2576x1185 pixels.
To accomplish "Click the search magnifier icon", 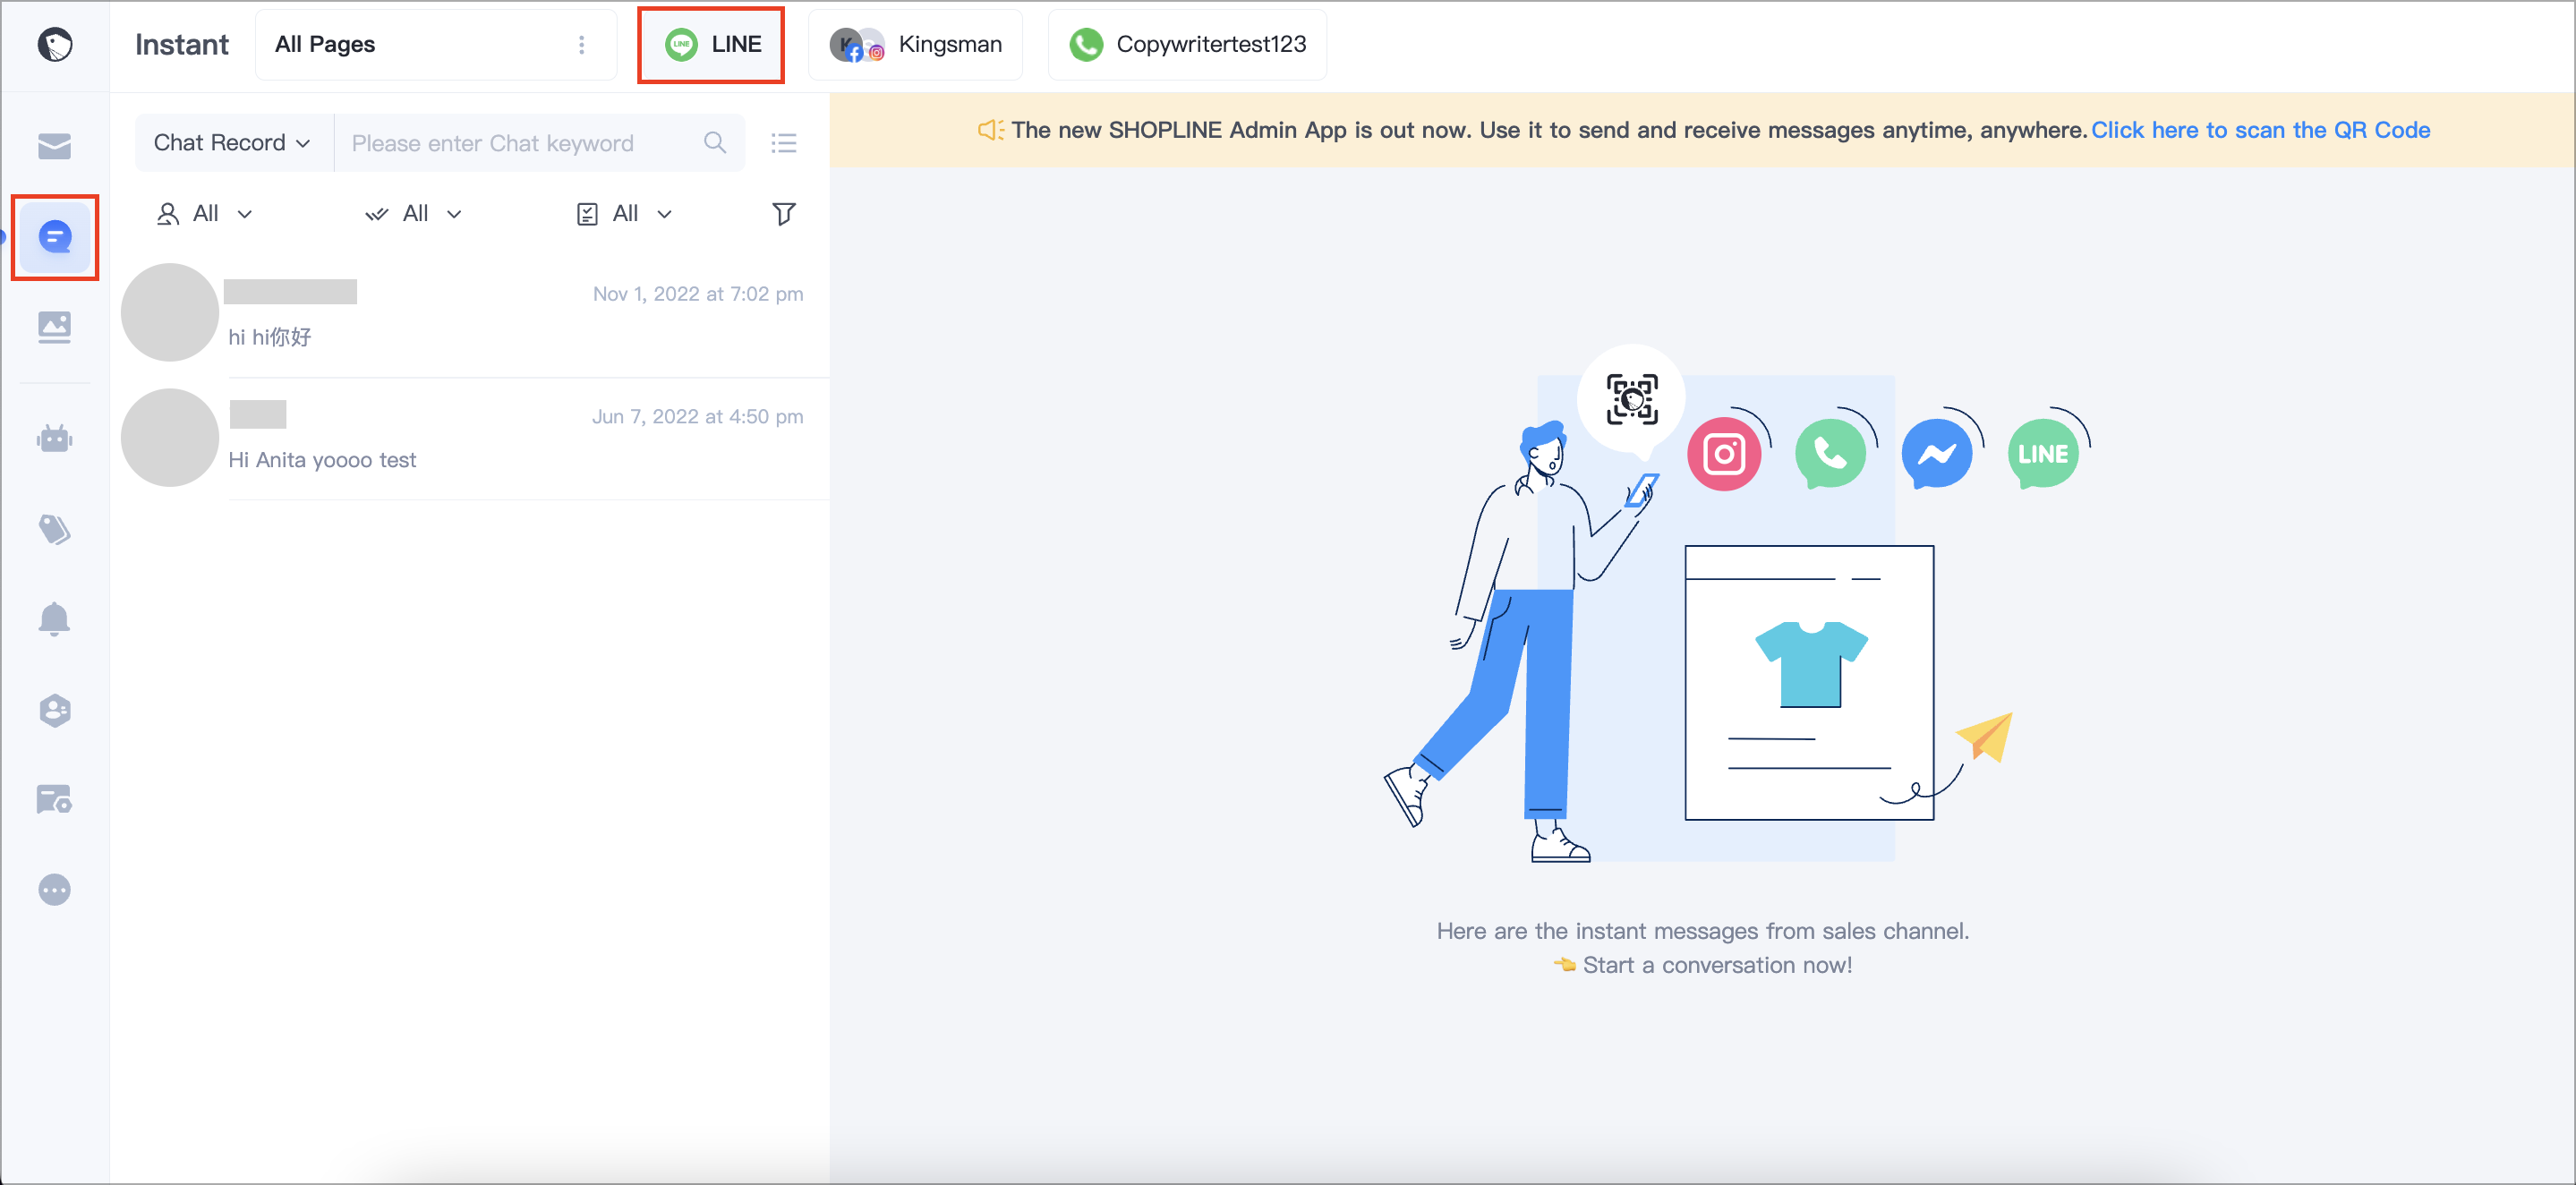I will point(715,143).
